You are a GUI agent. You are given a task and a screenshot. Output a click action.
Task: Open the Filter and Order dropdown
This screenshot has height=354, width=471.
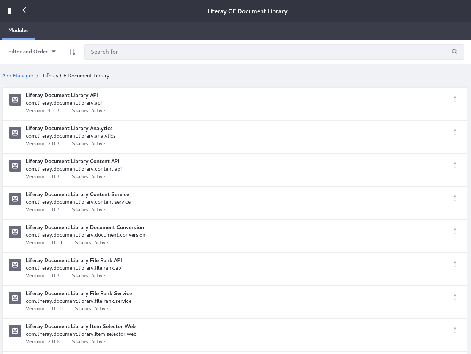(x=32, y=52)
